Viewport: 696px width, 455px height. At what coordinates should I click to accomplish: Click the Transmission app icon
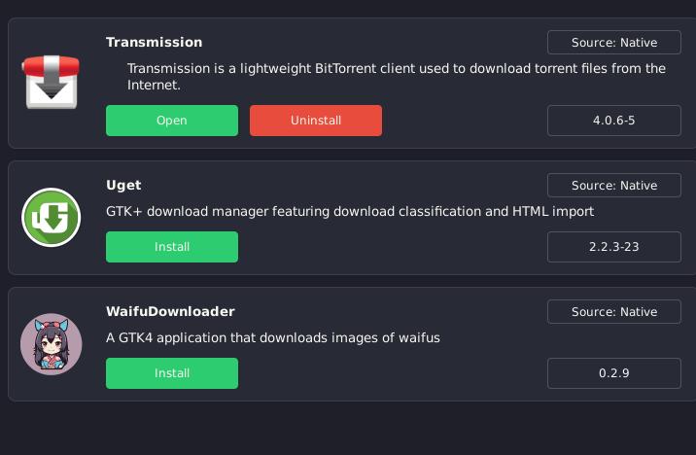[x=51, y=83]
